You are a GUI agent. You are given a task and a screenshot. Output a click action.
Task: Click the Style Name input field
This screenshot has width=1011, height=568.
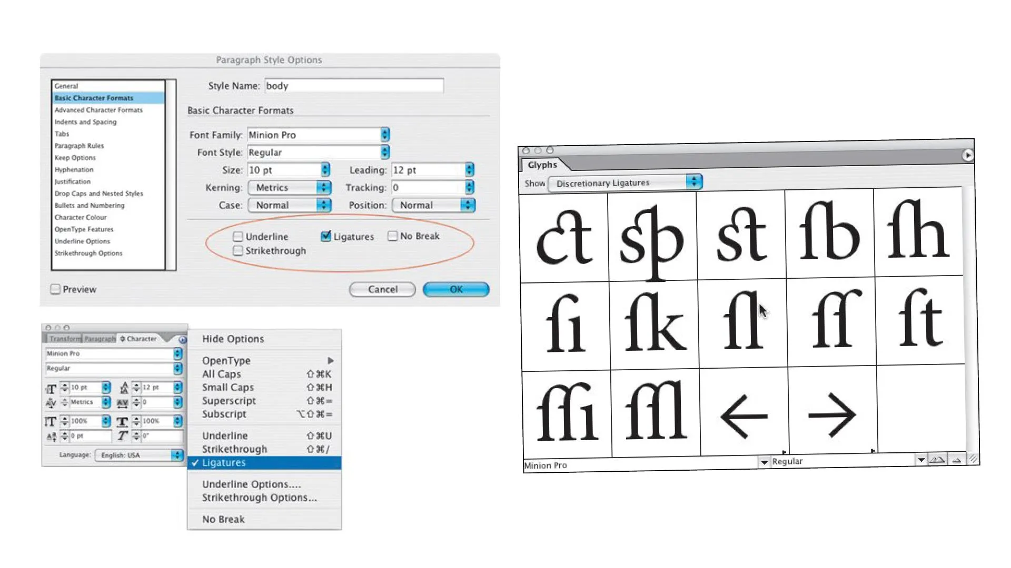354,86
